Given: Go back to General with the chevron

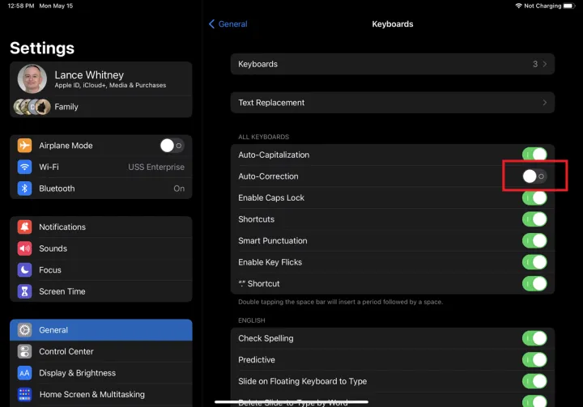Looking at the screenshot, I should pos(212,24).
